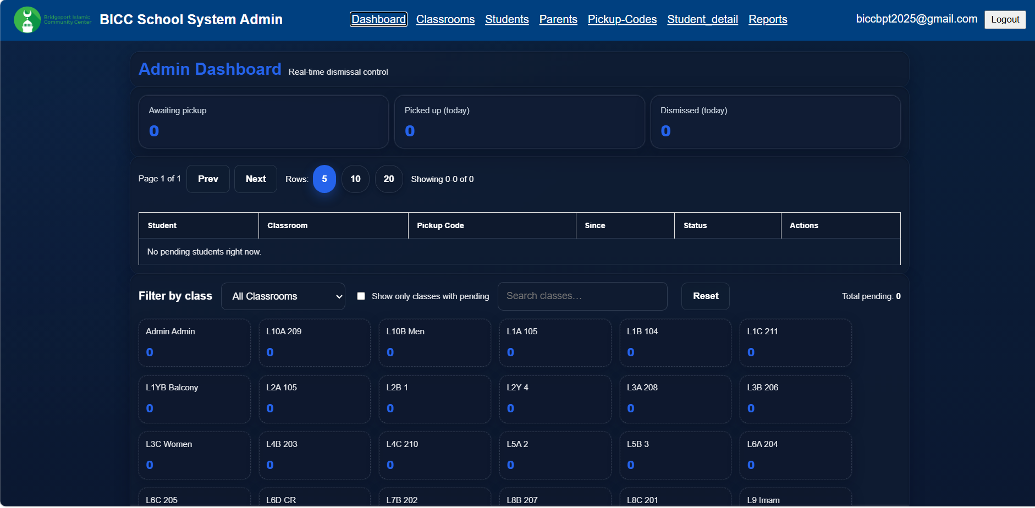Set rows per page to 5
Screen dimensions: 1035x508
[x=324, y=179]
